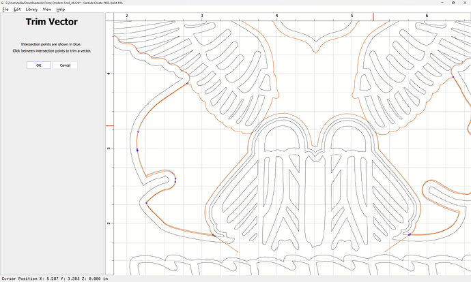This screenshot has height=282, width=471.
Task: Open the View menu
Action: click(x=47, y=10)
